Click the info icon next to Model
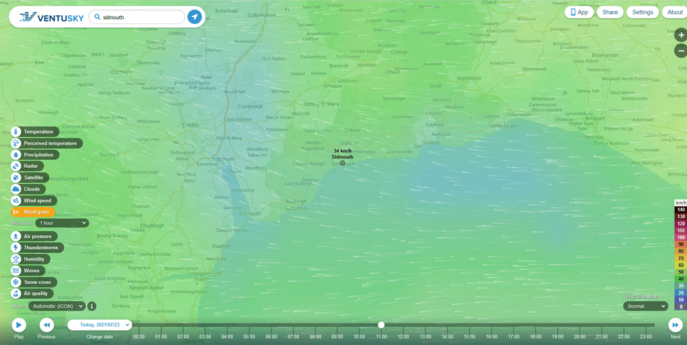This screenshot has height=345, width=687. (x=91, y=306)
